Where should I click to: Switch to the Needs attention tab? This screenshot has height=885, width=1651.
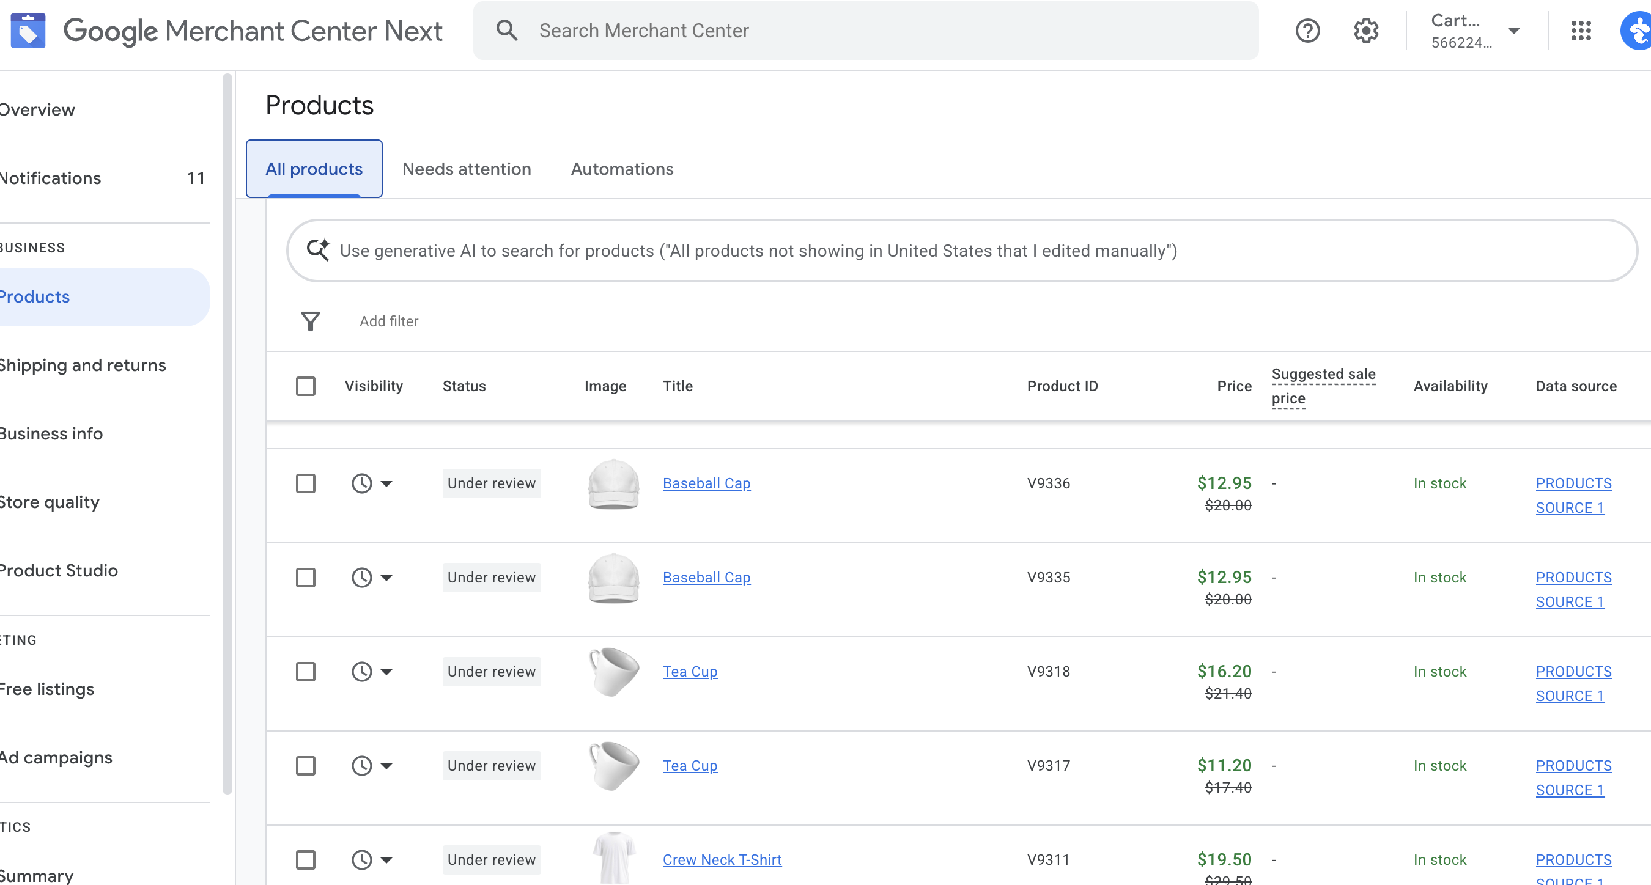click(466, 169)
